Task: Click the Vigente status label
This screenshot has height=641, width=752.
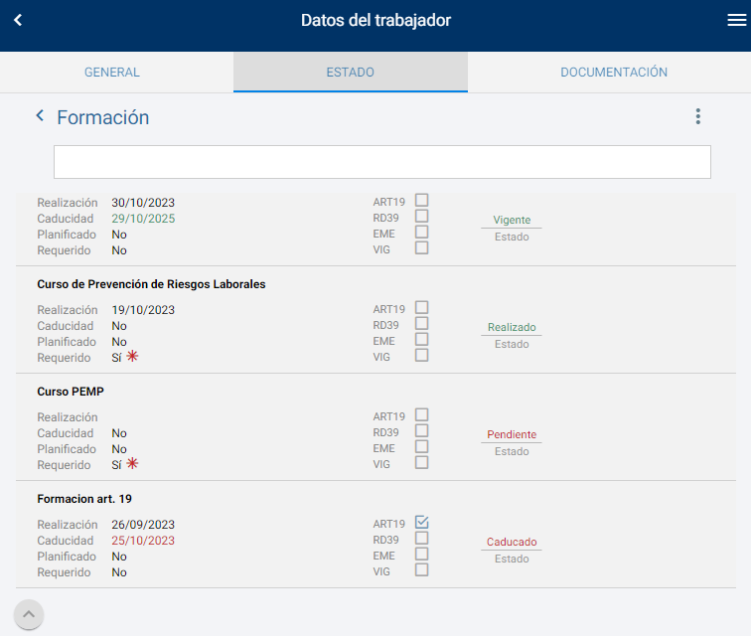Action: [512, 221]
